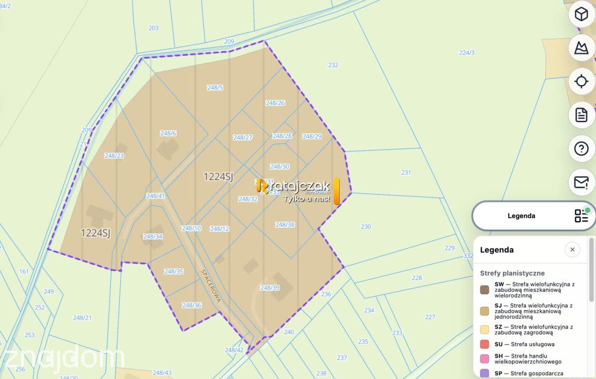The image size is (596, 379).
Task: Select parcel label 248/29
Action: (x=312, y=136)
